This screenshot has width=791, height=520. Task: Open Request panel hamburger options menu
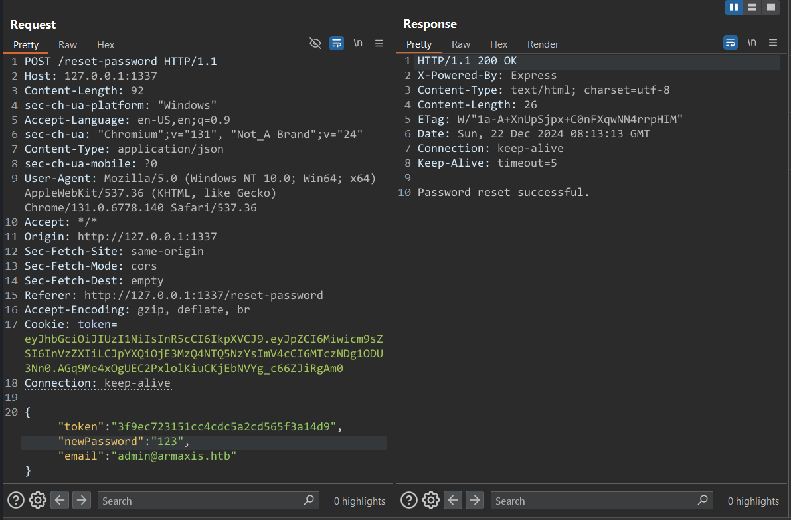(x=379, y=43)
